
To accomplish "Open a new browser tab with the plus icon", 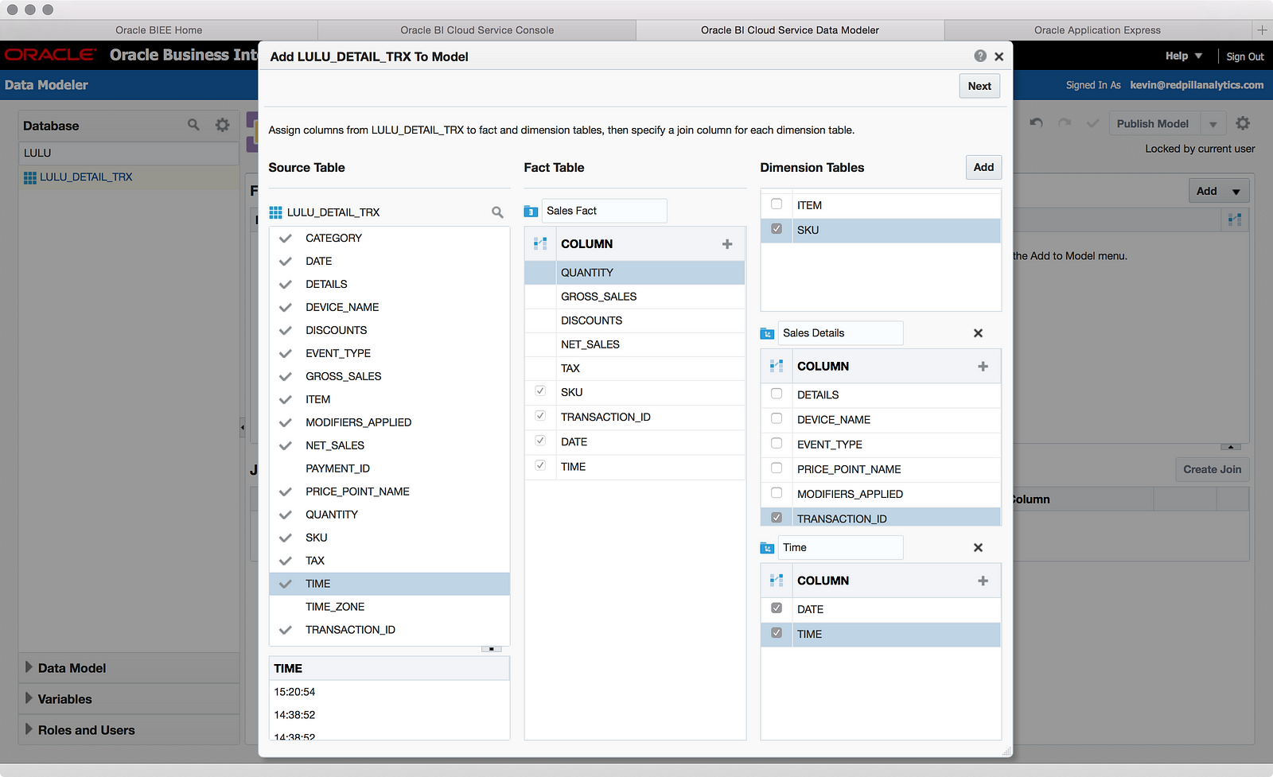I will tap(1262, 30).
